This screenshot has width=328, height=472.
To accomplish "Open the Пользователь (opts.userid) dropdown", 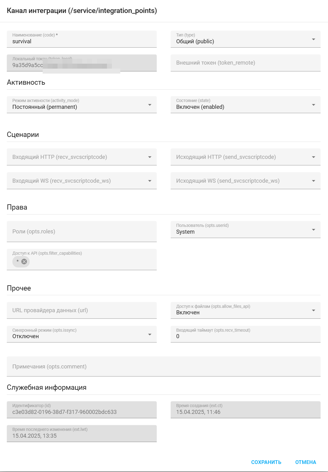I will point(245,230).
